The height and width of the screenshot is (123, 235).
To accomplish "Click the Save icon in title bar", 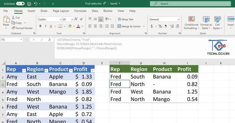I will (x=29, y=4).
